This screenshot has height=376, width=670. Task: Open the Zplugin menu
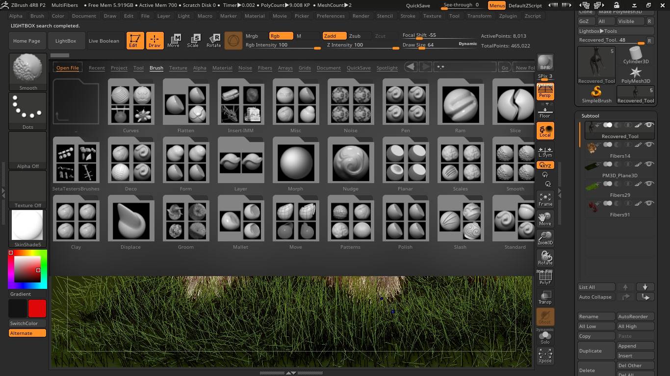(508, 16)
